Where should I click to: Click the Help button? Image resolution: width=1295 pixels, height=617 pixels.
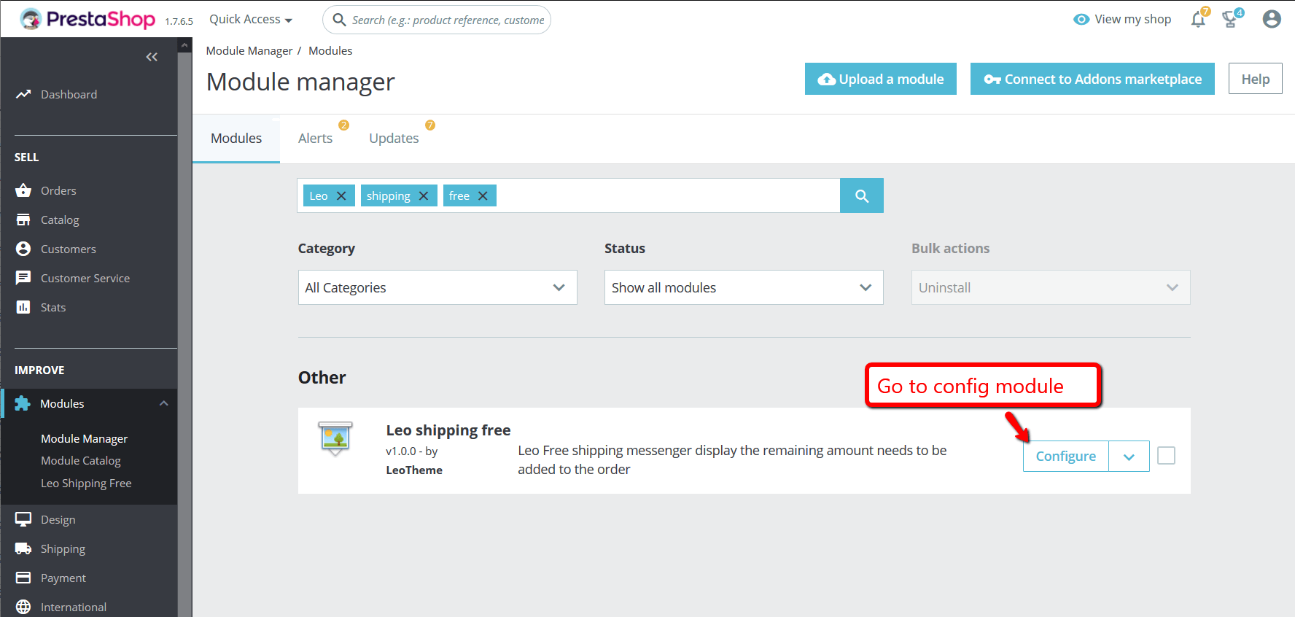pos(1256,79)
